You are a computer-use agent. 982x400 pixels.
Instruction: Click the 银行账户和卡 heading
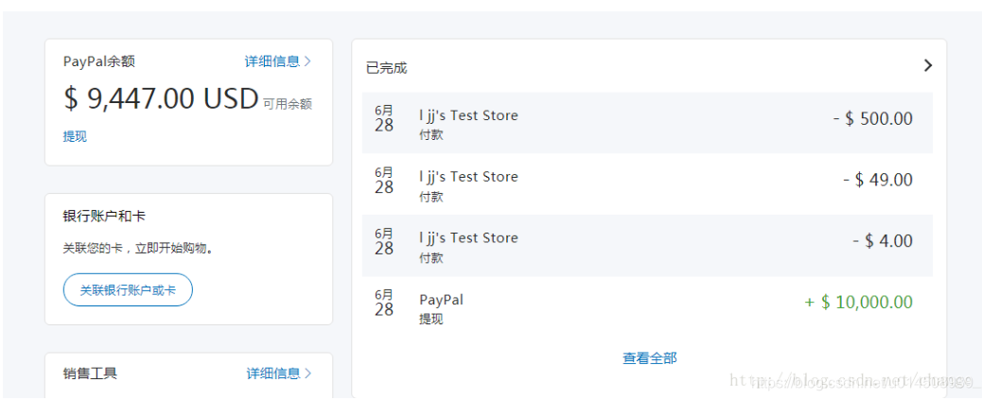pyautogui.click(x=104, y=216)
